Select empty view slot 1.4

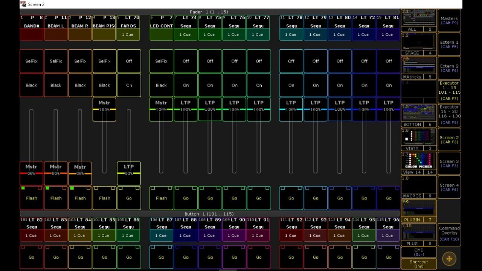419,91
